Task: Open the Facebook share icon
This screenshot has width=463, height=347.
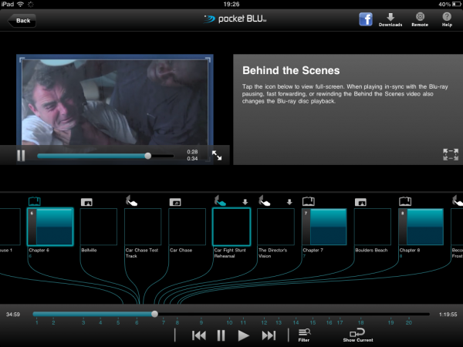Action: [366, 19]
